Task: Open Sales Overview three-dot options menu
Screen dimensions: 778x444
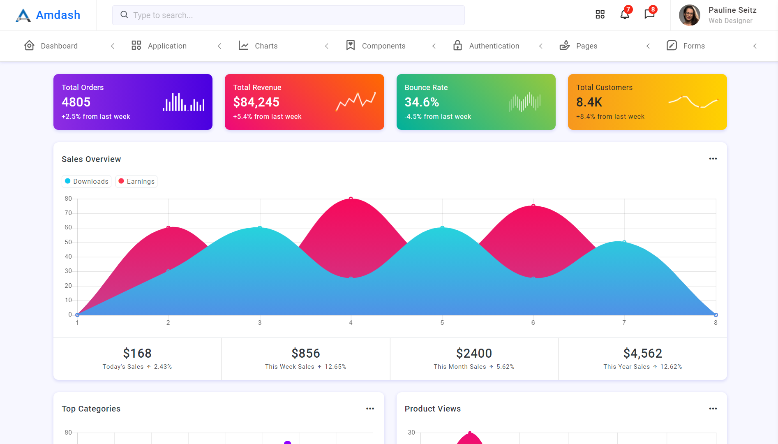Action: (713, 159)
